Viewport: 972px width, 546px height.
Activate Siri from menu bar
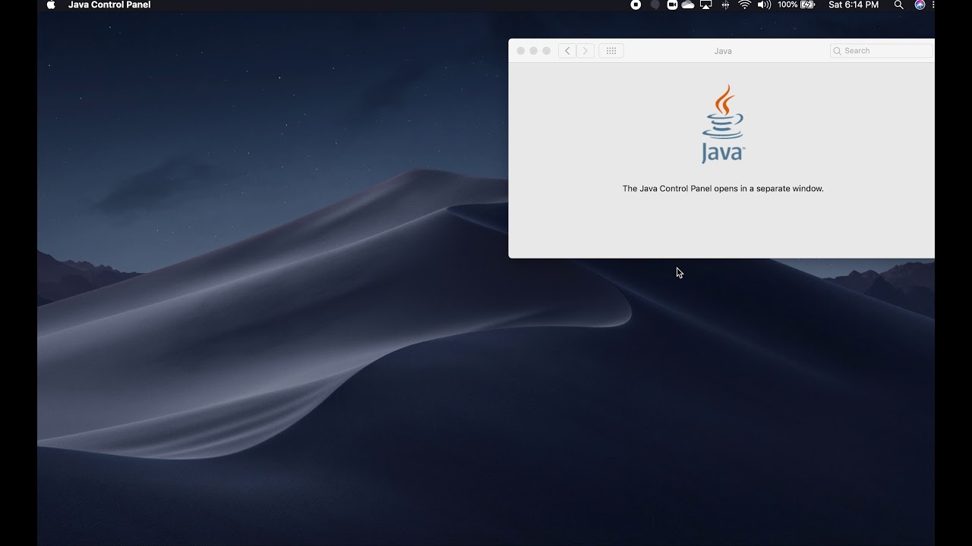920,5
